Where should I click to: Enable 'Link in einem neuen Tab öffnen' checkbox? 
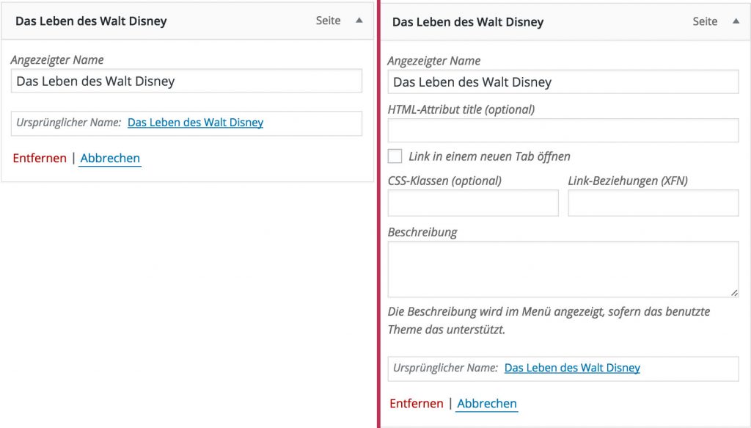point(395,156)
